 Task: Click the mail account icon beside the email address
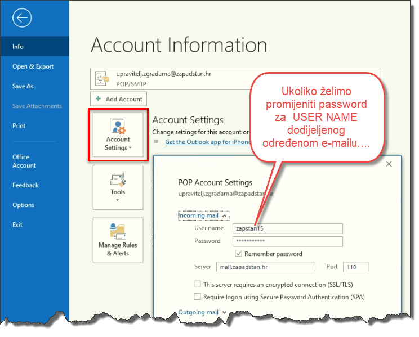pos(102,78)
